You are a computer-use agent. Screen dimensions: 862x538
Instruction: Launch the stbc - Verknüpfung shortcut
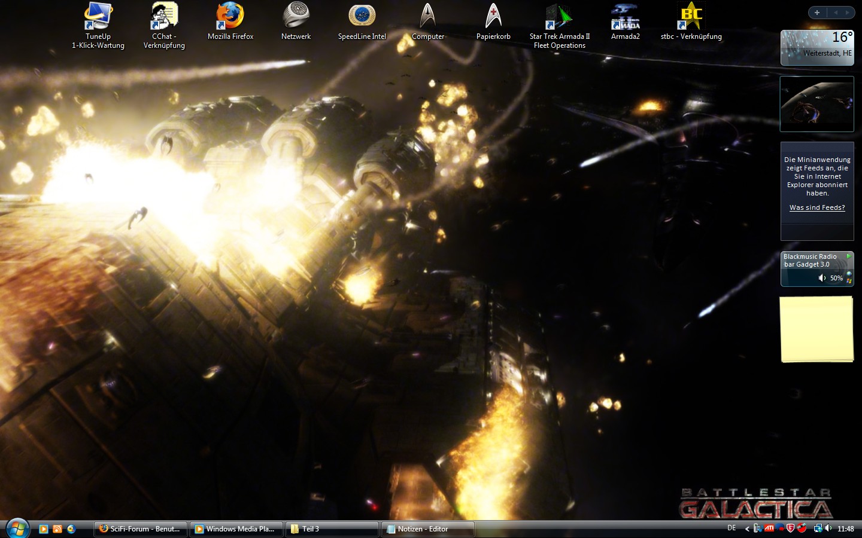[x=691, y=17]
